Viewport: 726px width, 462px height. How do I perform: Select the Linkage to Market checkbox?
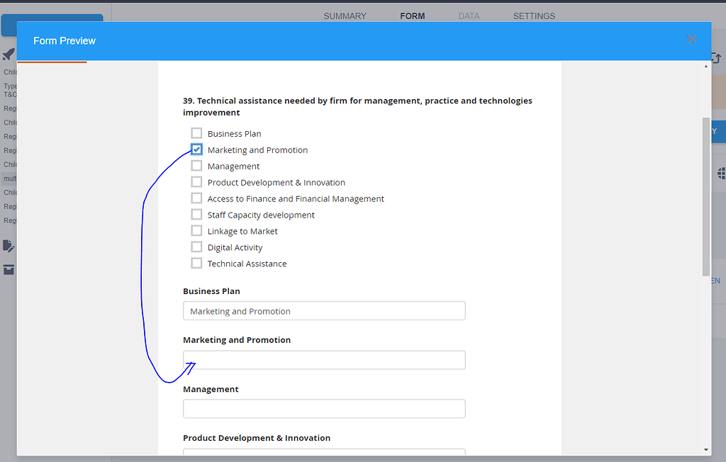coord(196,230)
